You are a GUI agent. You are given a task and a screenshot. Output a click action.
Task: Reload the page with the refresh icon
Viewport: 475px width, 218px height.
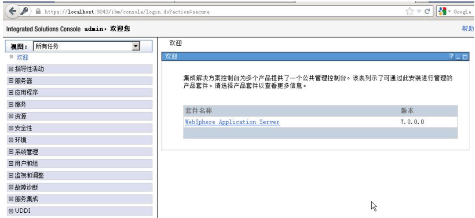pos(427,11)
